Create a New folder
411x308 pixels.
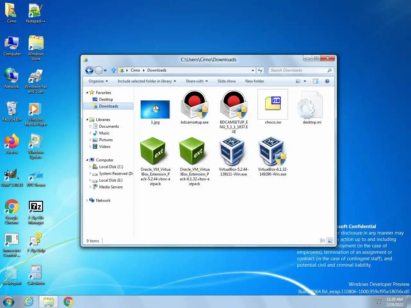254,81
